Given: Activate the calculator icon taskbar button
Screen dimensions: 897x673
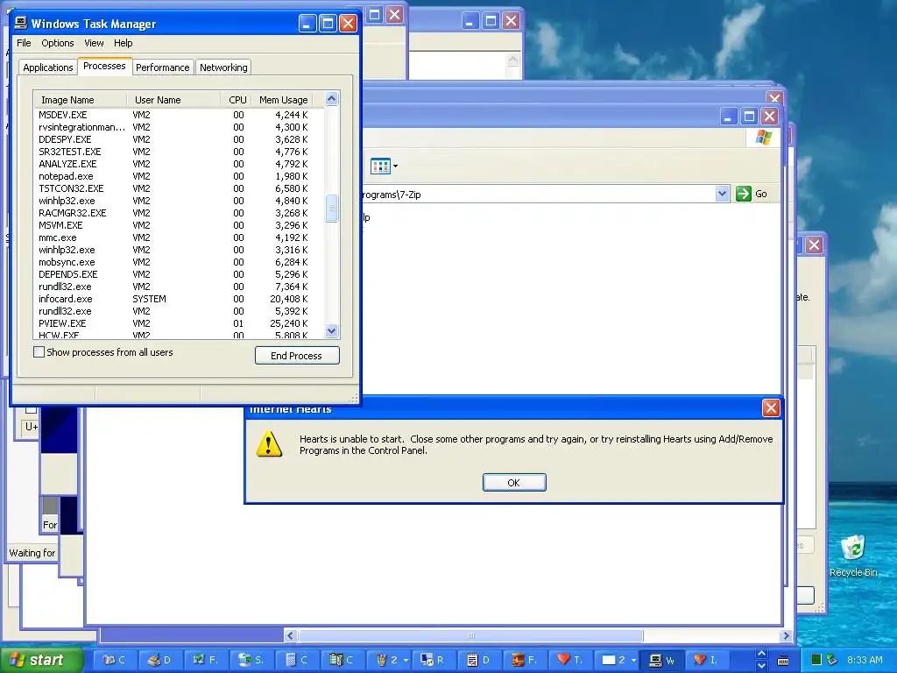Looking at the screenshot, I should click(298, 660).
